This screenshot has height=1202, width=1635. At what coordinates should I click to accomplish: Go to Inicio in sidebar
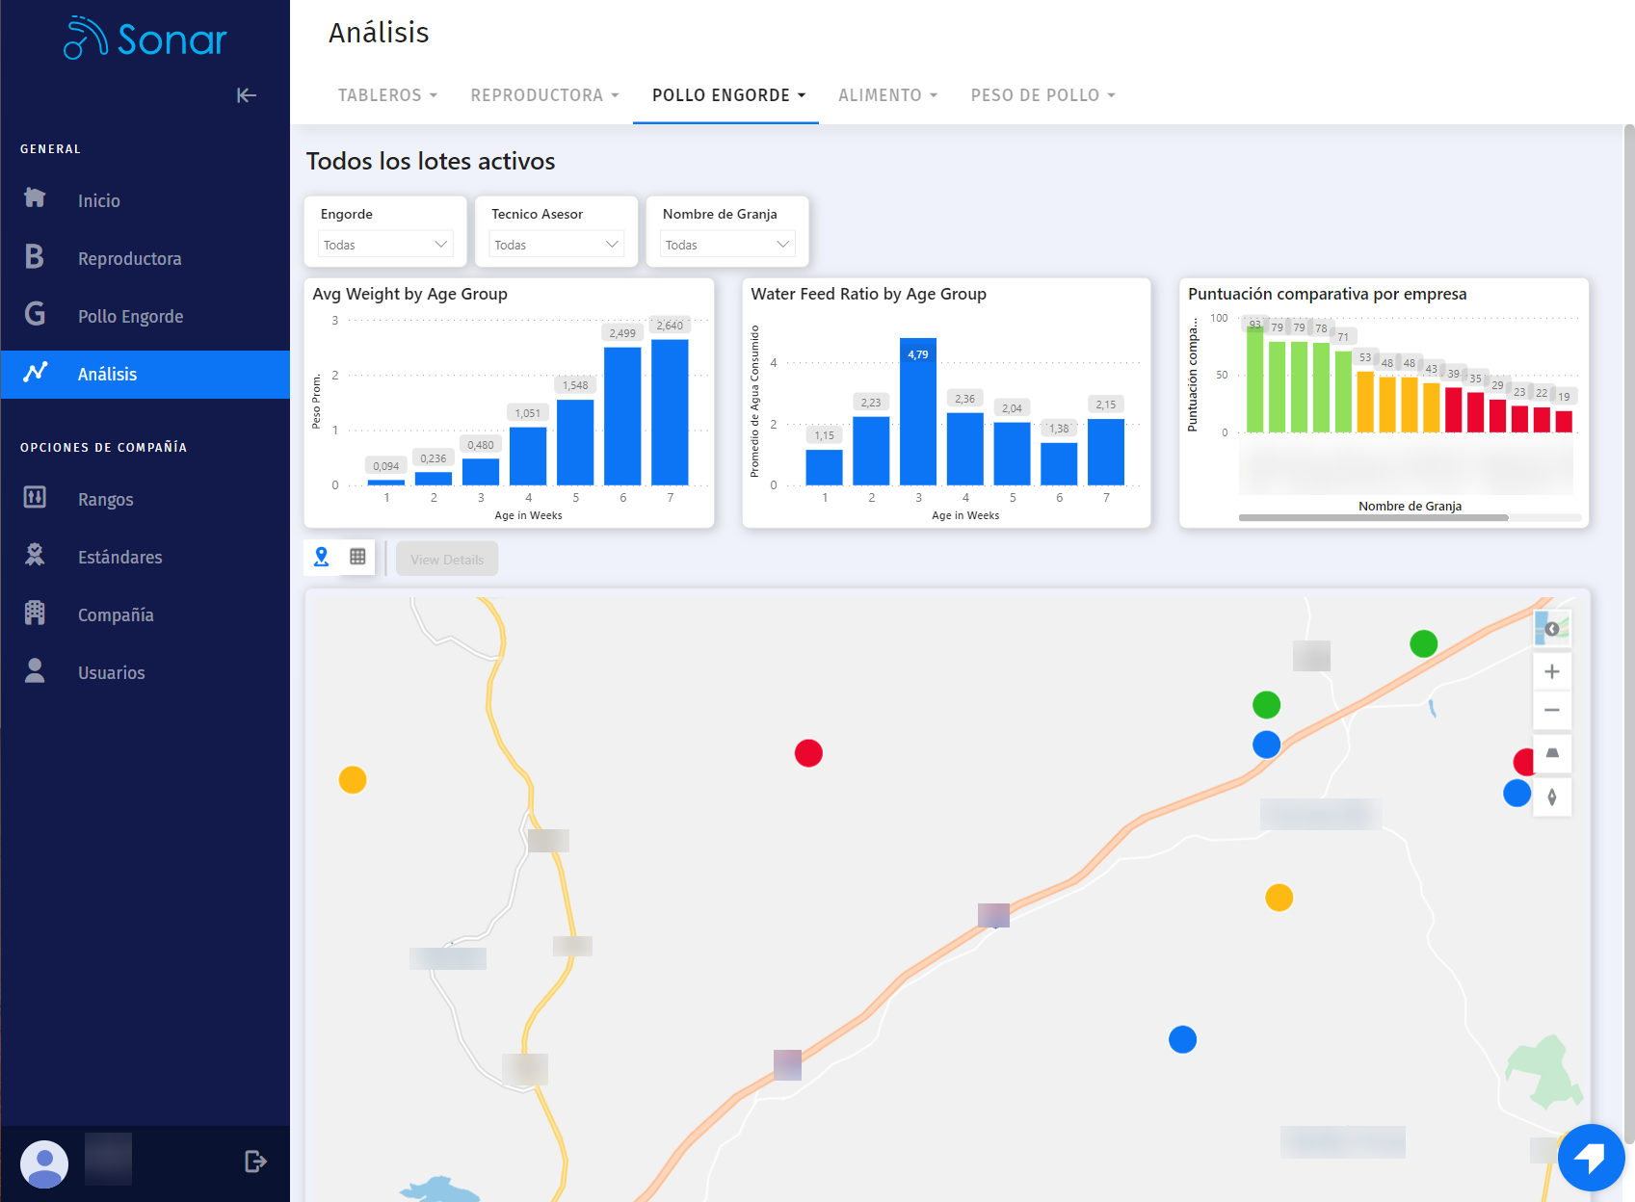tap(145, 200)
